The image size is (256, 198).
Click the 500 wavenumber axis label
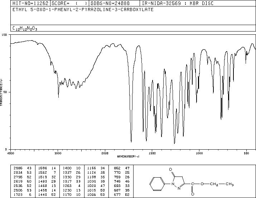(x=246, y=153)
